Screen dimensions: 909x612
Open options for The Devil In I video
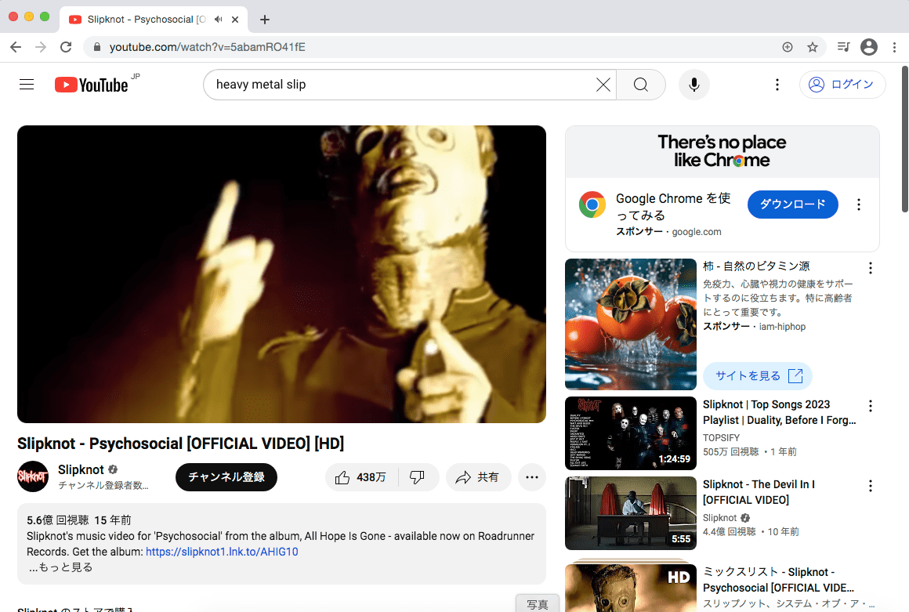(x=870, y=486)
